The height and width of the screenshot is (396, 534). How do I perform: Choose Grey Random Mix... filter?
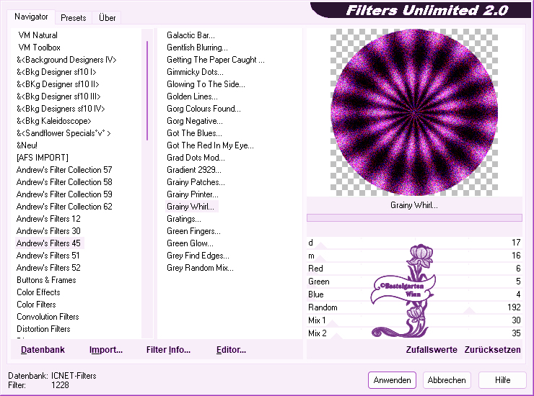200,268
